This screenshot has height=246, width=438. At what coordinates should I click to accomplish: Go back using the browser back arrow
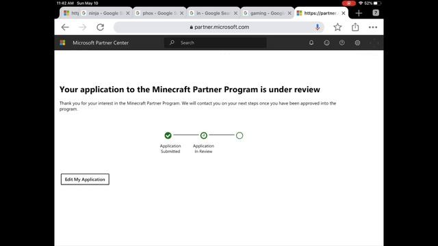point(65,27)
